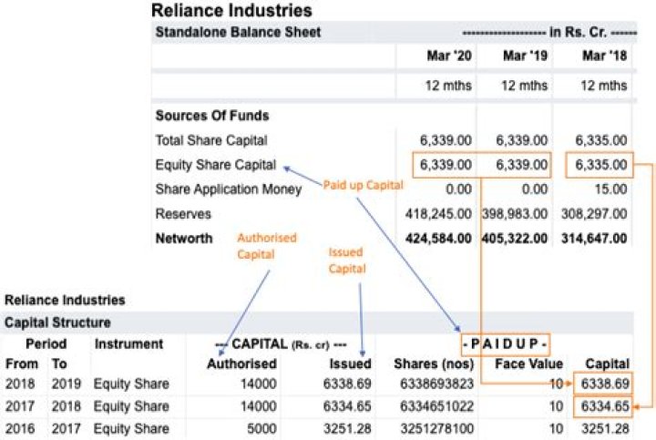
Task: Click '12 mths' under Mar '20
Action: (448, 86)
